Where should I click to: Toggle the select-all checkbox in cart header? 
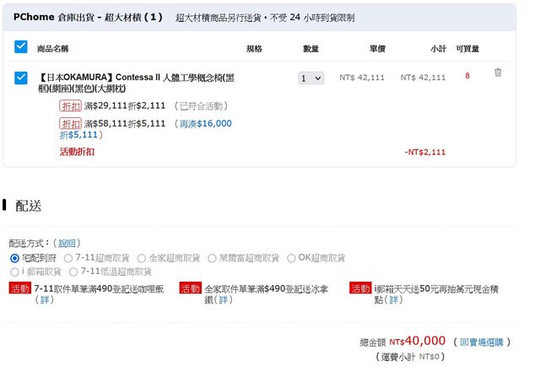(21, 47)
